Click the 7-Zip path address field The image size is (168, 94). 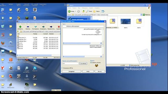click(x=40, y=31)
